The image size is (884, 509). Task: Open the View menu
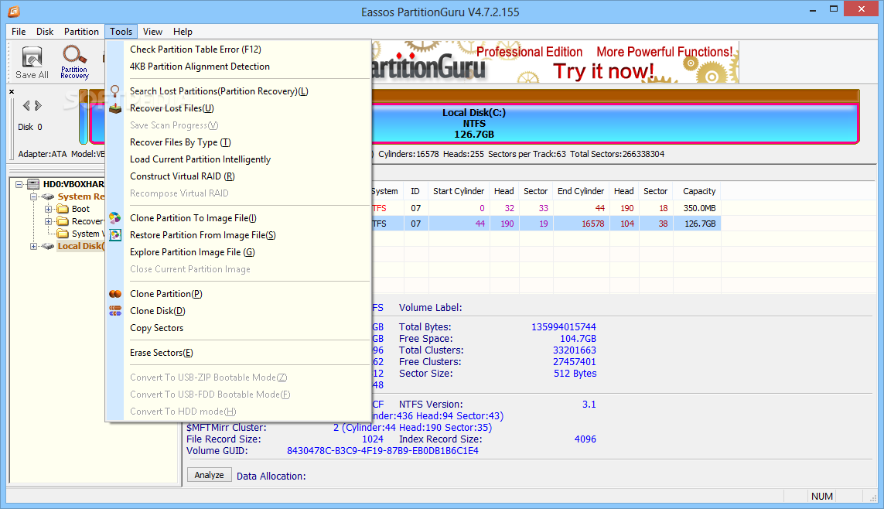coord(152,32)
